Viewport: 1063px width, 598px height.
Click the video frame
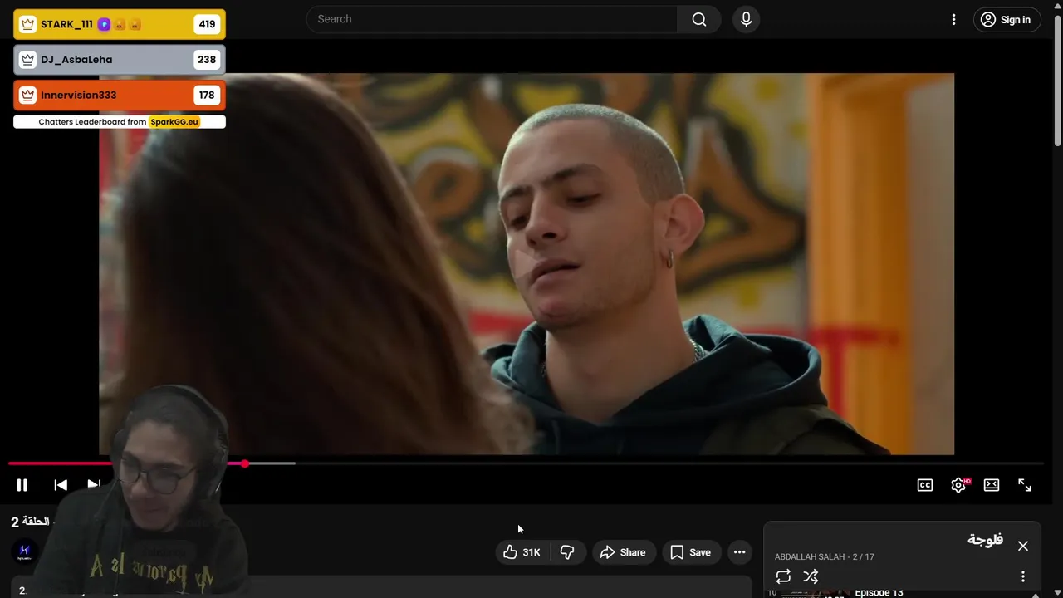click(x=527, y=264)
